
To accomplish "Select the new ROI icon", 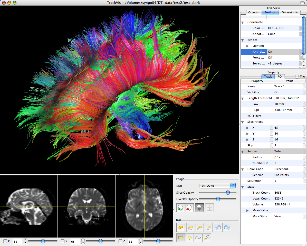I will click(180, 227).
